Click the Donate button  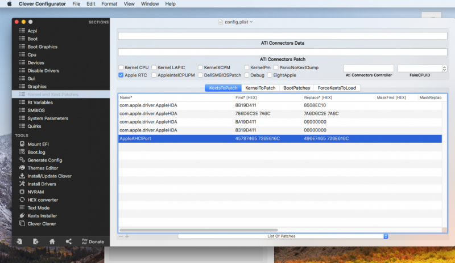pos(93,241)
